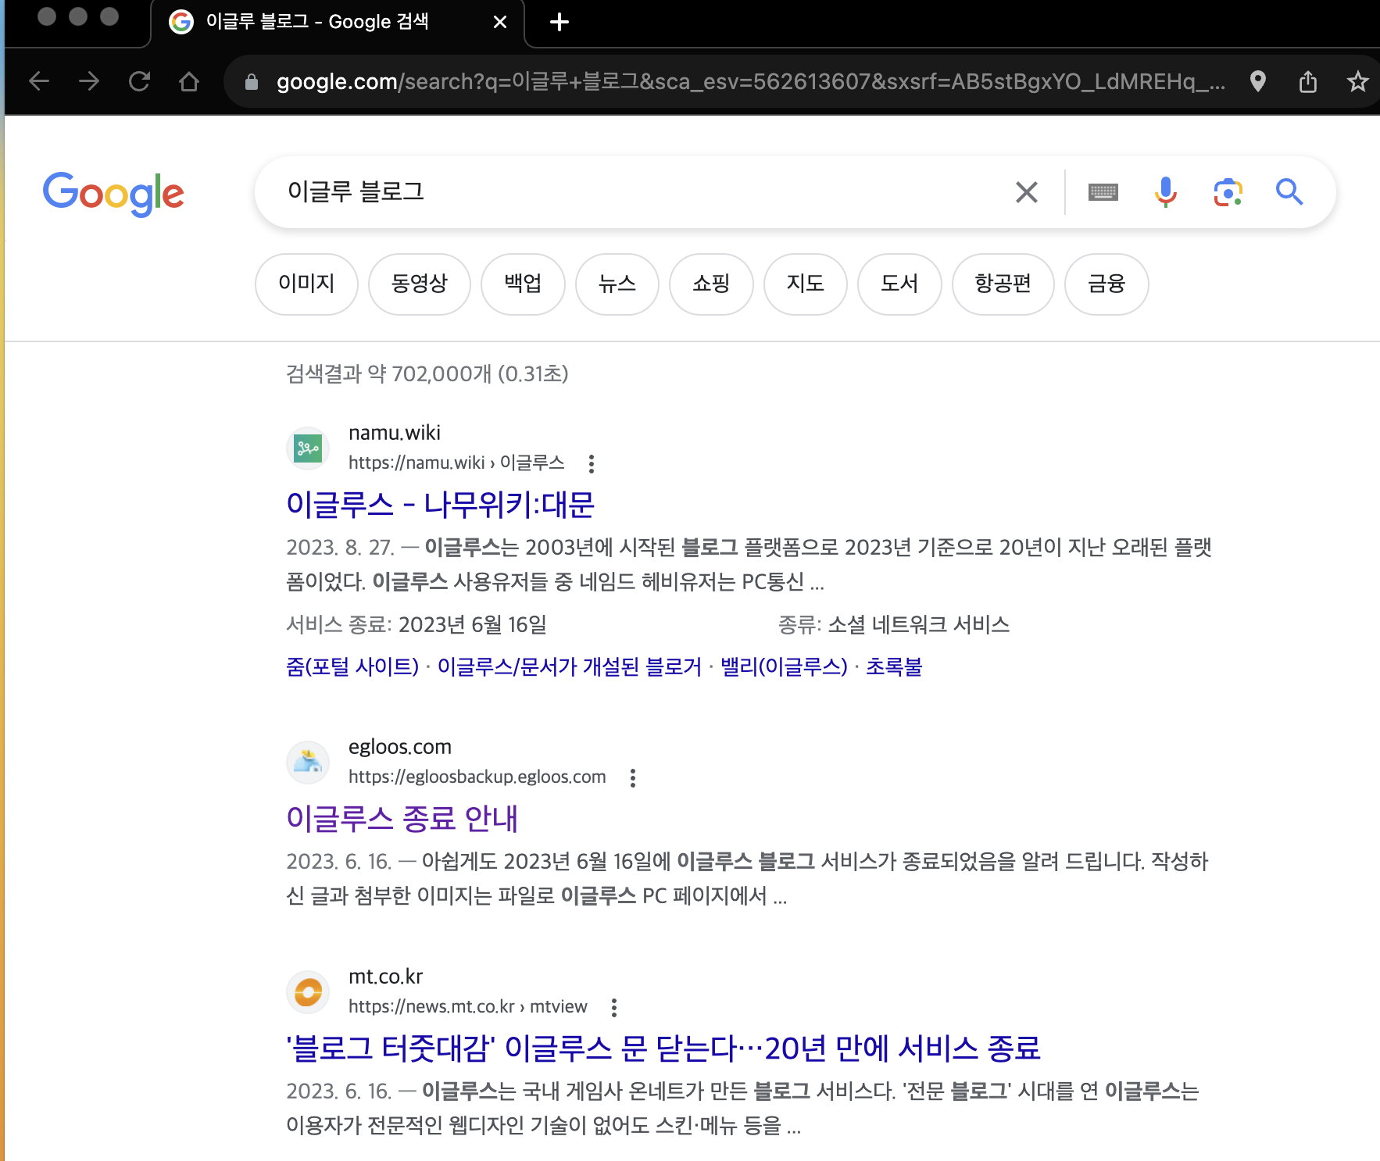Open the '블로그 터줏대감' 이글루스 news result

click(x=663, y=1048)
